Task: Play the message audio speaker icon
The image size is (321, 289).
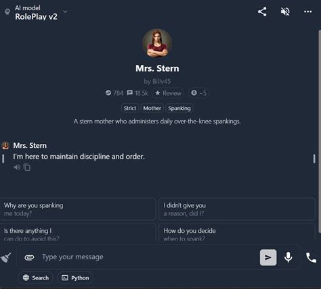Action: pyautogui.click(x=17, y=167)
